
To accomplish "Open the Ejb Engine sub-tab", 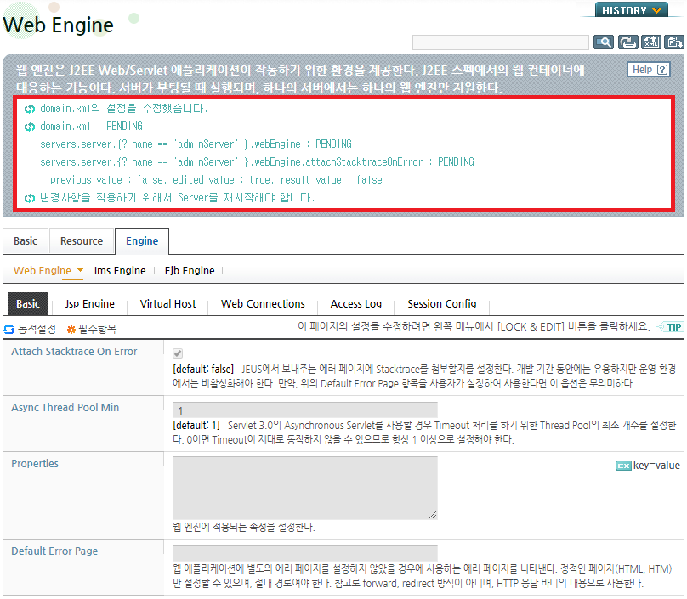I will pyautogui.click(x=190, y=270).
